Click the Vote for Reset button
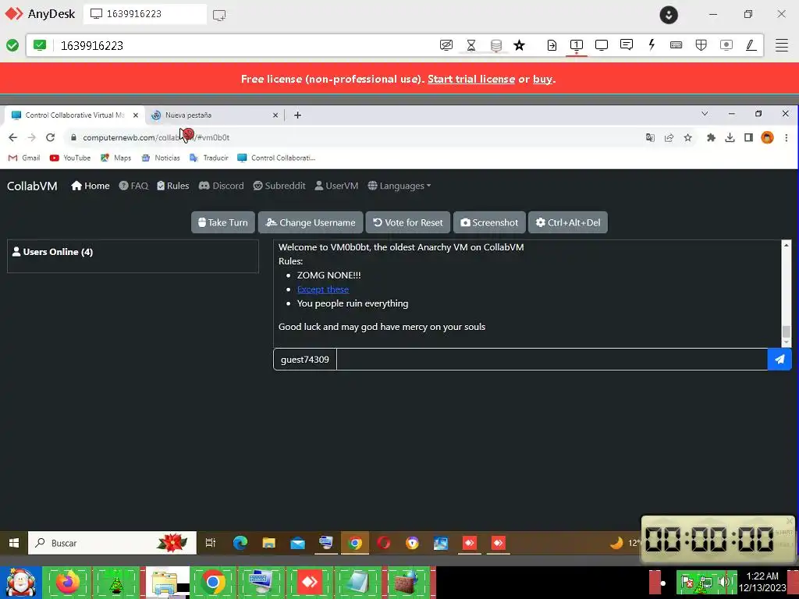 407,222
